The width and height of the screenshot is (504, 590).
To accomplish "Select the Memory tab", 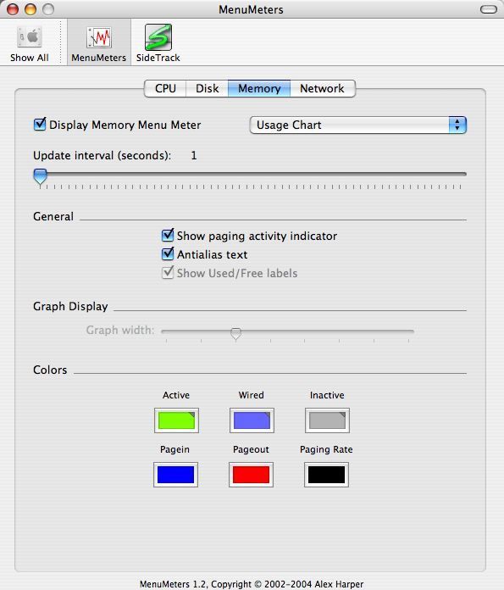I will coord(259,88).
